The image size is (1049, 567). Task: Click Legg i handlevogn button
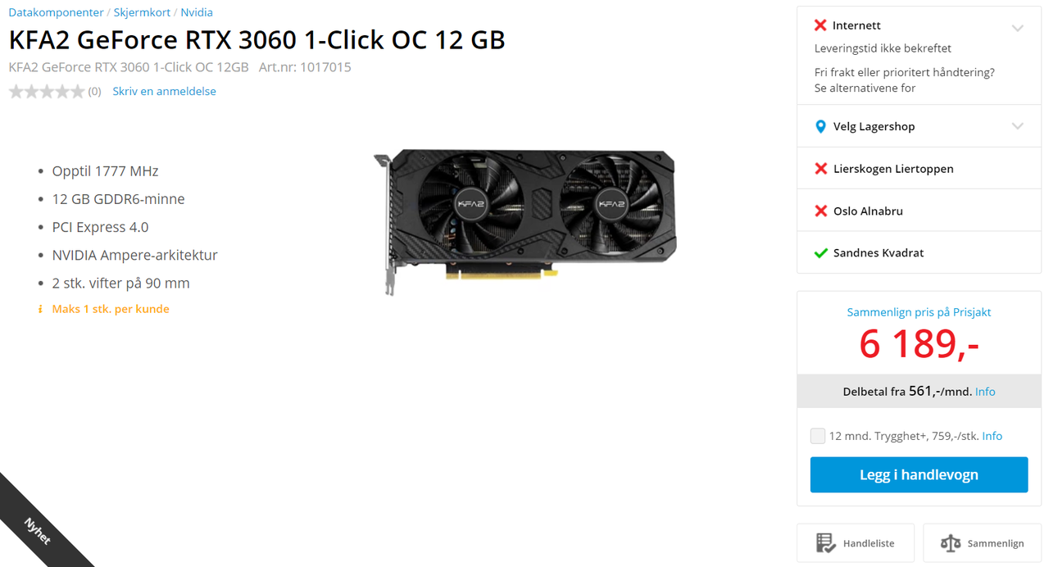point(919,475)
